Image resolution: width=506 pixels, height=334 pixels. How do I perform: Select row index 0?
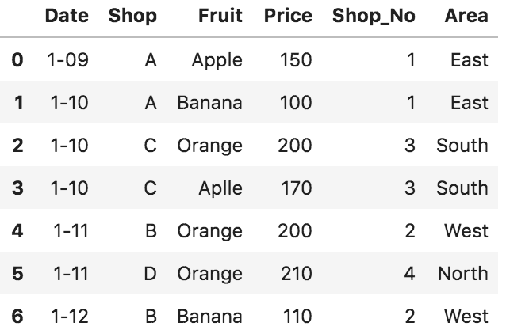click(x=17, y=60)
